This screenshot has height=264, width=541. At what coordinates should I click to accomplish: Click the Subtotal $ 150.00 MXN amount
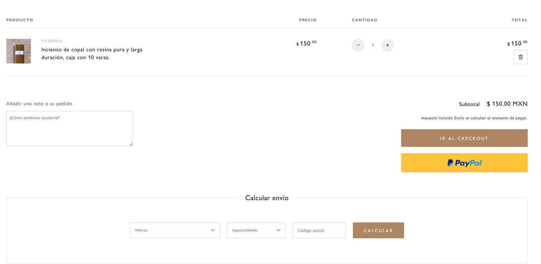pyautogui.click(x=507, y=104)
